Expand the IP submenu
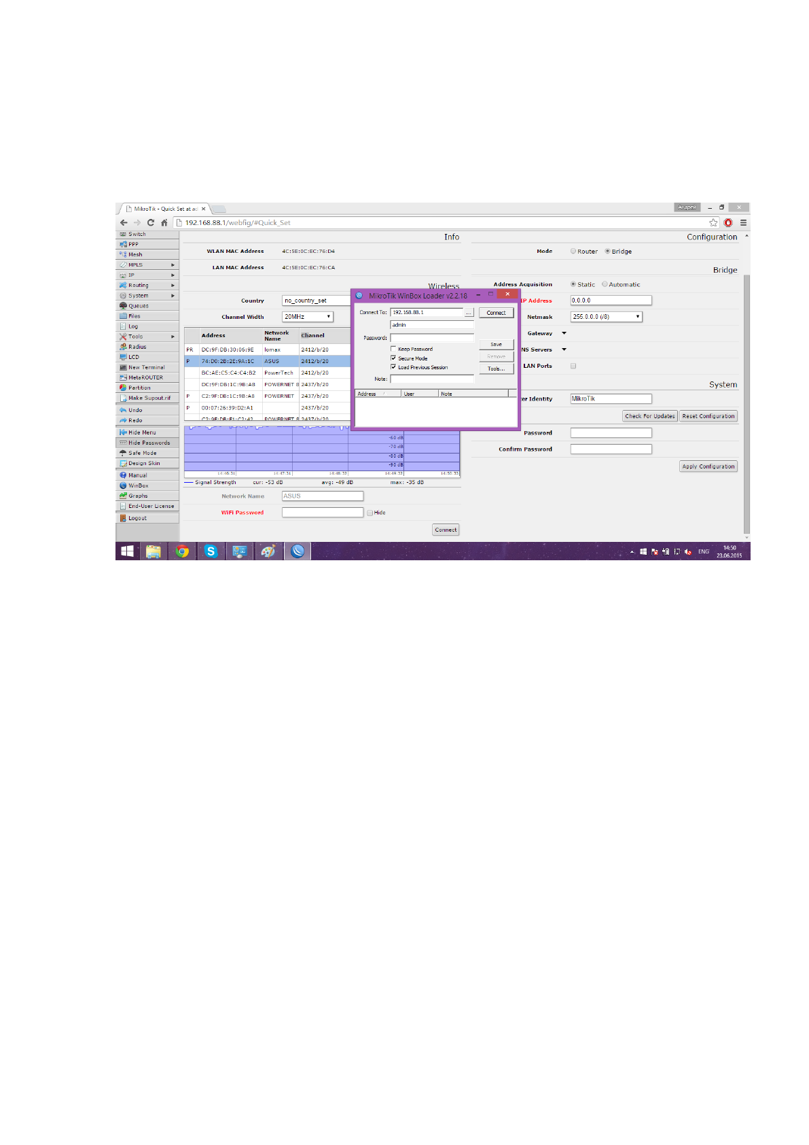 [x=147, y=275]
